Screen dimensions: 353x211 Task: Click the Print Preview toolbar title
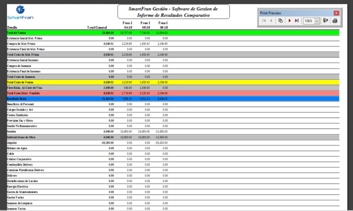coord(270,13)
